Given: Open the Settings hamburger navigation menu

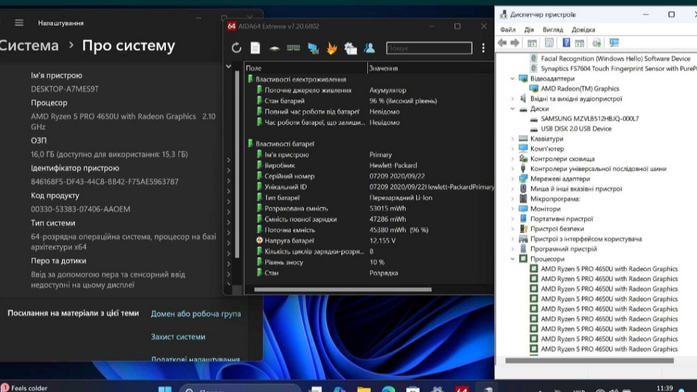Looking at the screenshot, I should click(x=19, y=23).
